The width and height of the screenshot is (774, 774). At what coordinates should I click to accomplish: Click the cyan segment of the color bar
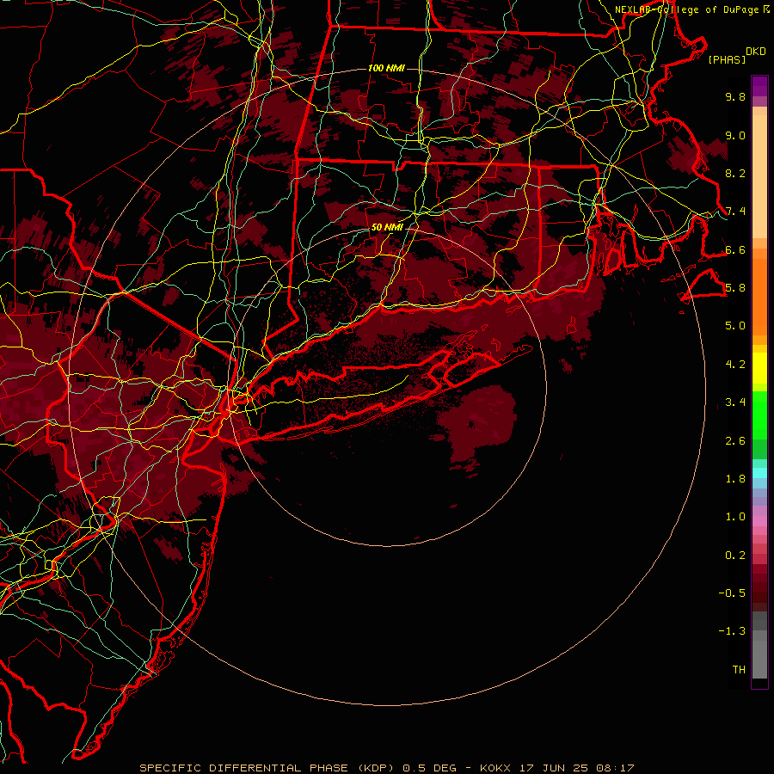pyautogui.click(x=759, y=473)
